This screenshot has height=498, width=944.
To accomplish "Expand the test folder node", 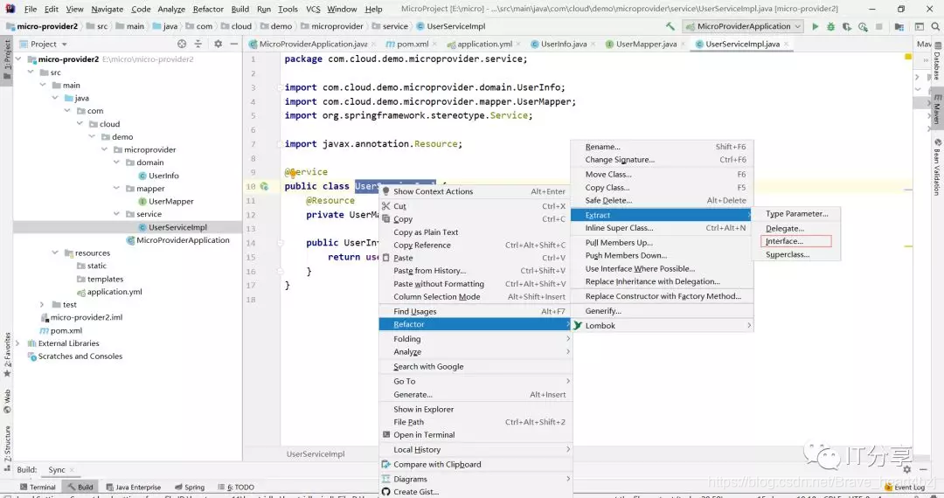I will [42, 304].
